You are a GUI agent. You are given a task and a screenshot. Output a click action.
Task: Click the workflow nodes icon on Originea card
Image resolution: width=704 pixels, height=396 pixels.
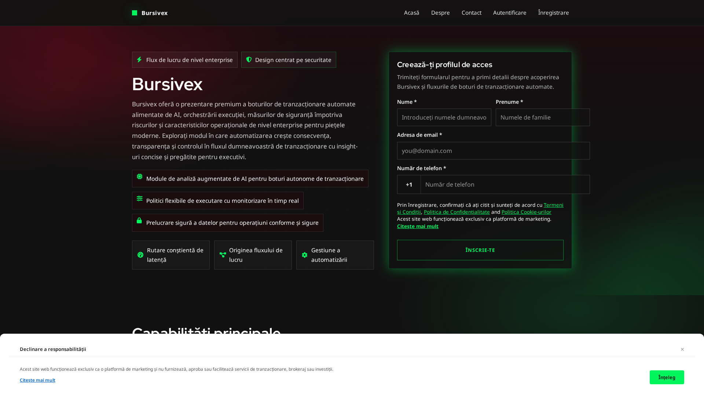(x=223, y=255)
